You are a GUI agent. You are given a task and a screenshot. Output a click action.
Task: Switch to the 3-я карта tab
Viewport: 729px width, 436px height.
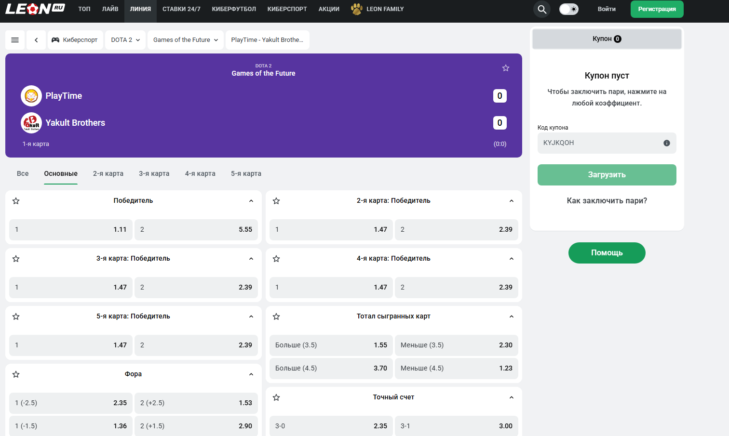click(154, 173)
